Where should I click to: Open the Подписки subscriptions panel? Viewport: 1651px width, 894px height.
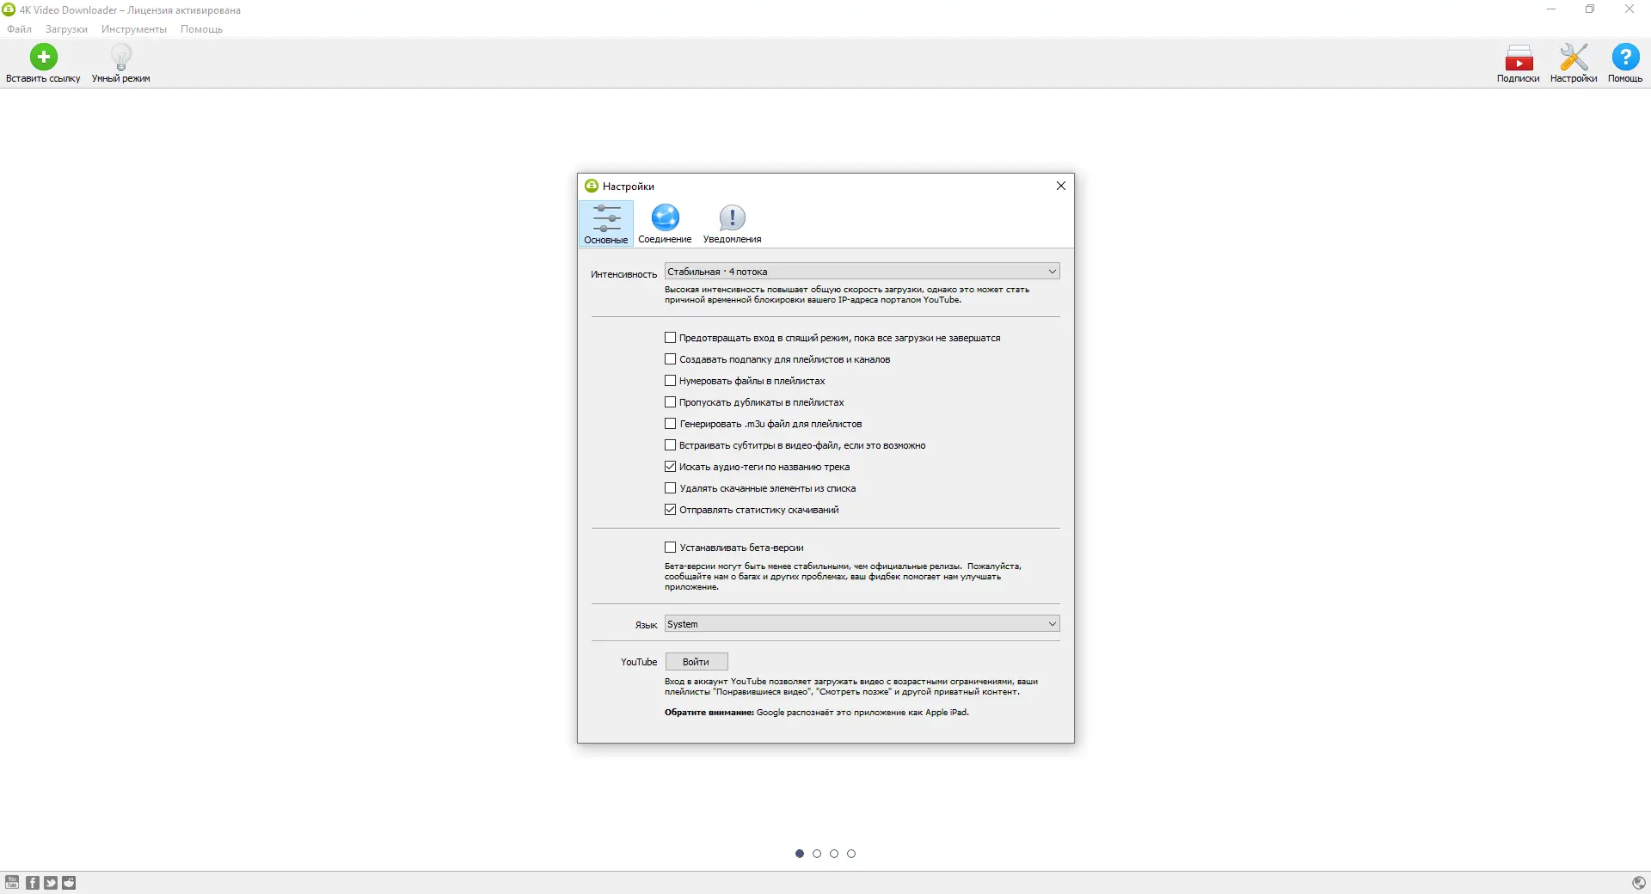pyautogui.click(x=1518, y=64)
